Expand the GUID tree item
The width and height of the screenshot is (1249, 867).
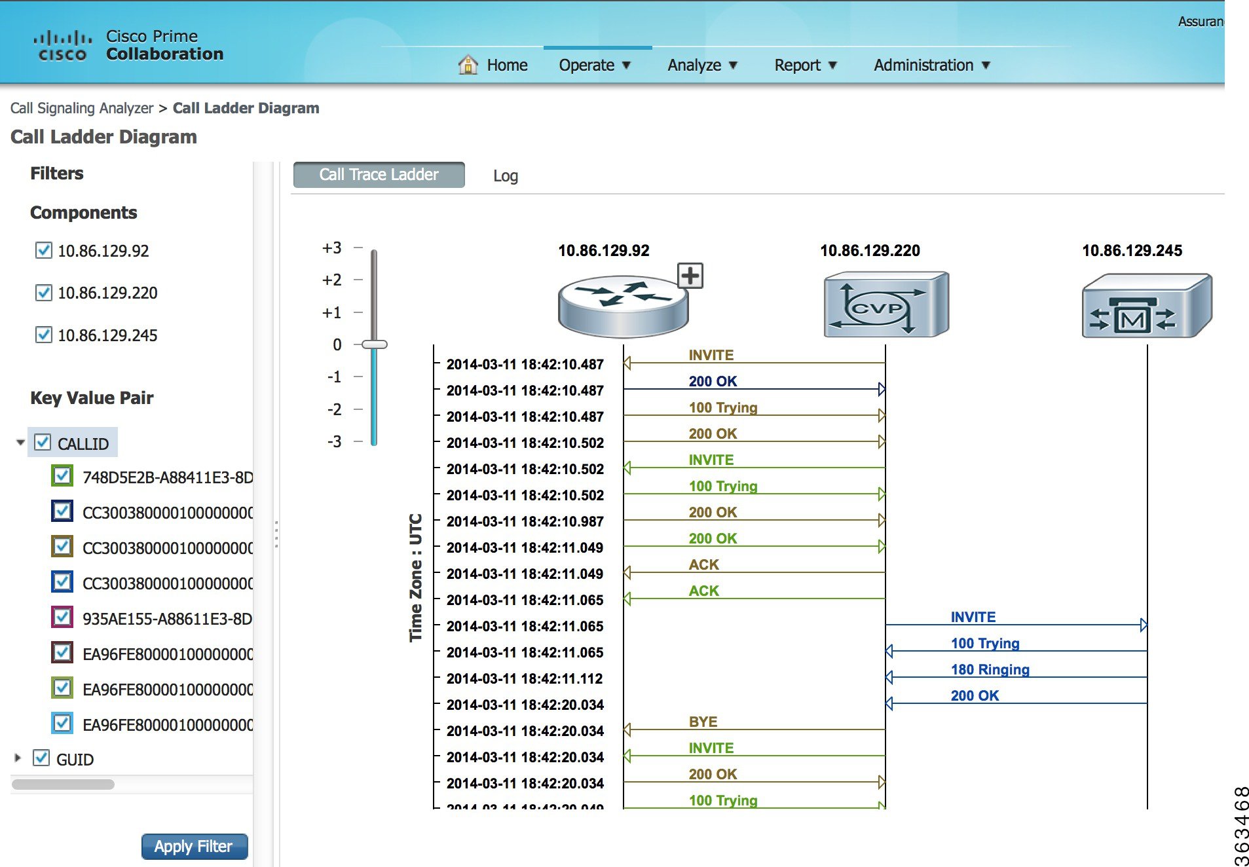(x=16, y=758)
